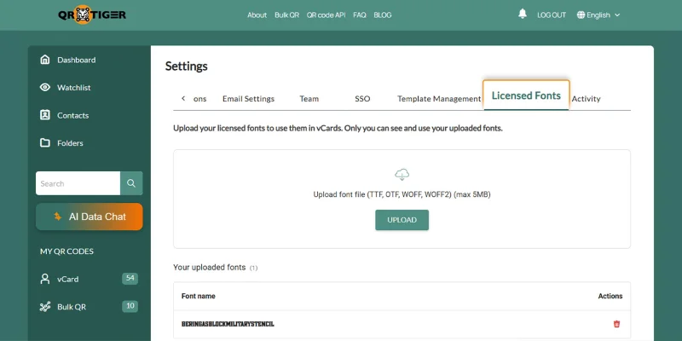682x341 pixels.
Task: Open Bulk QR in top navigation
Action: [x=286, y=14]
